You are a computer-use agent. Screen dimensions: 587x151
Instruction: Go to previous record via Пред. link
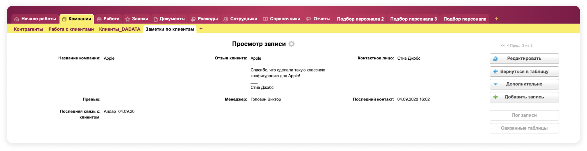[513, 46]
